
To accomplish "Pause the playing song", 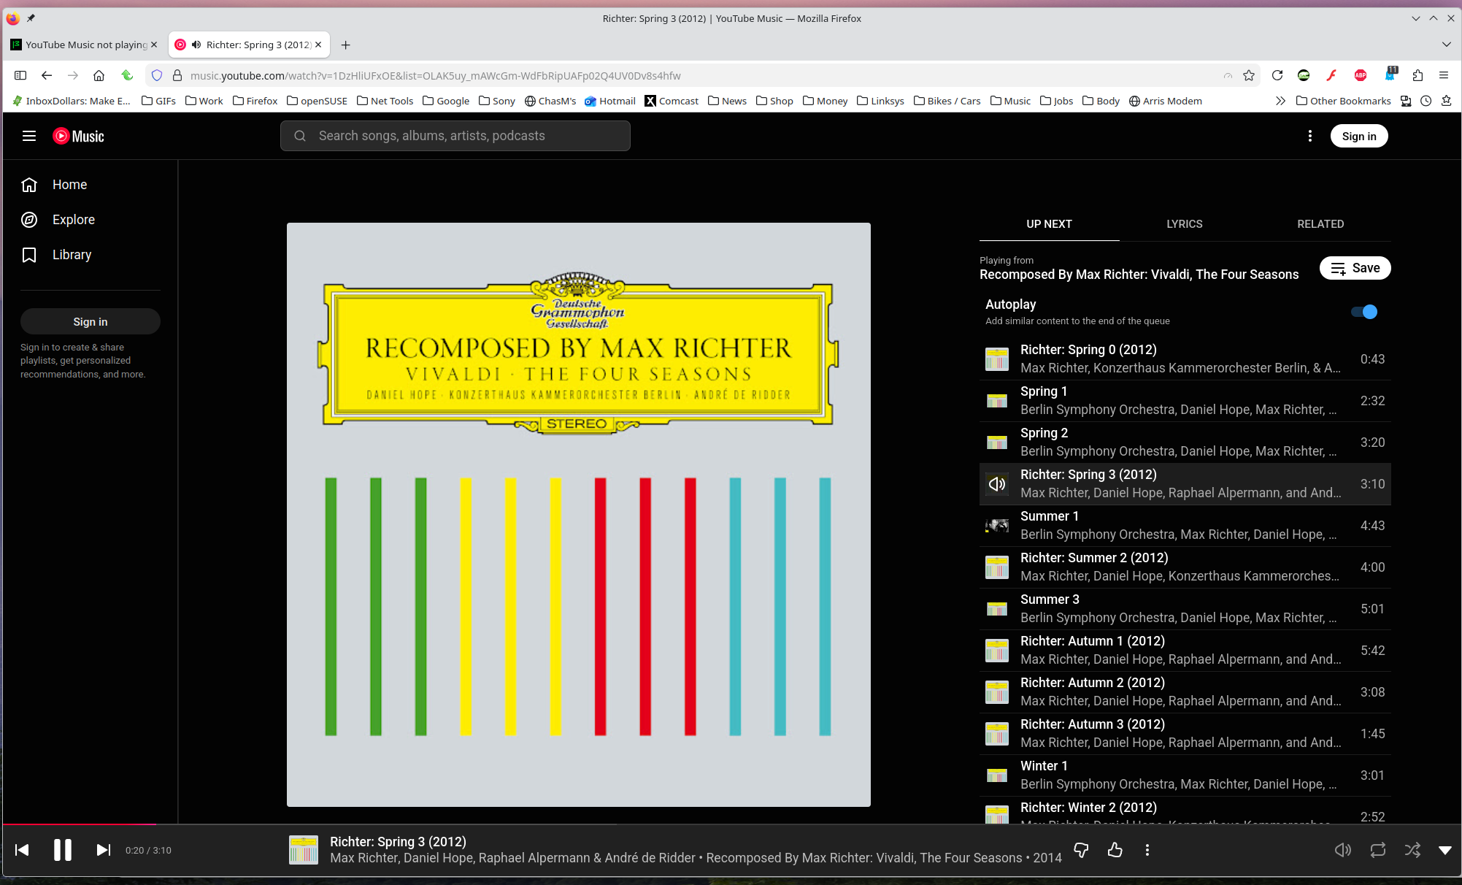I will pyautogui.click(x=63, y=850).
